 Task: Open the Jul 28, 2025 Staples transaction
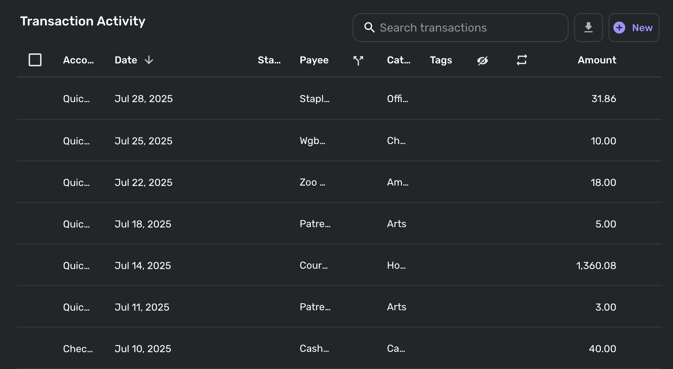pyautogui.click(x=314, y=99)
